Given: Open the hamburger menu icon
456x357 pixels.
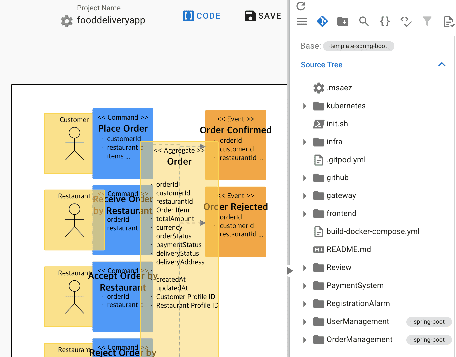Looking at the screenshot, I should pos(302,22).
